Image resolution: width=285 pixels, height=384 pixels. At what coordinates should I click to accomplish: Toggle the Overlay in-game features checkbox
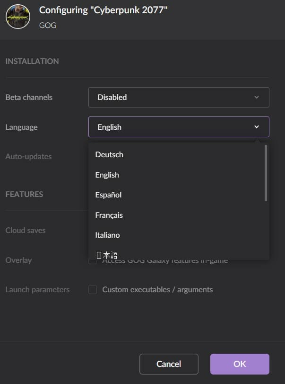point(93,261)
